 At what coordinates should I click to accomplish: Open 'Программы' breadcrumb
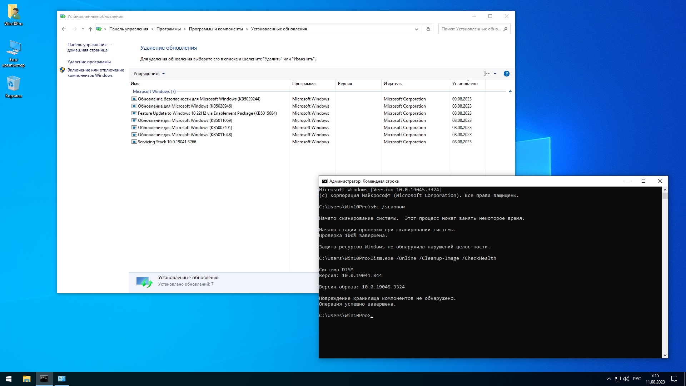pos(168,29)
